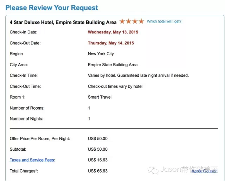The image size is (225, 181).
Task: Click the US$ 65.63 total charges amount
Action: [98, 171]
